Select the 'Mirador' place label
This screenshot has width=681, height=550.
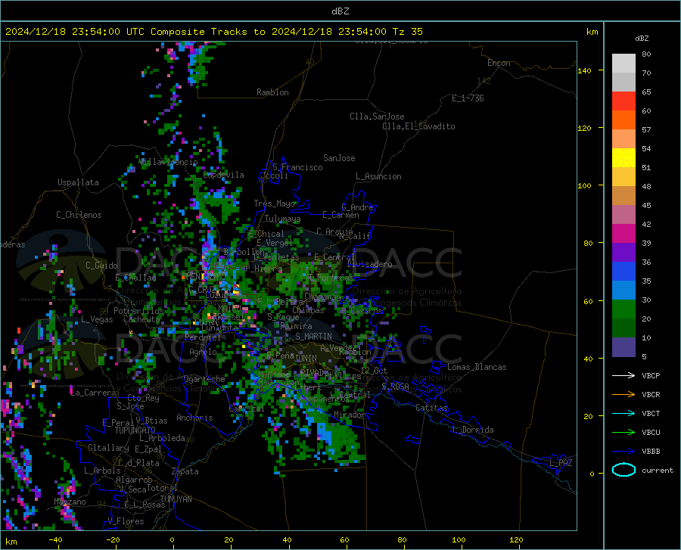(350, 415)
